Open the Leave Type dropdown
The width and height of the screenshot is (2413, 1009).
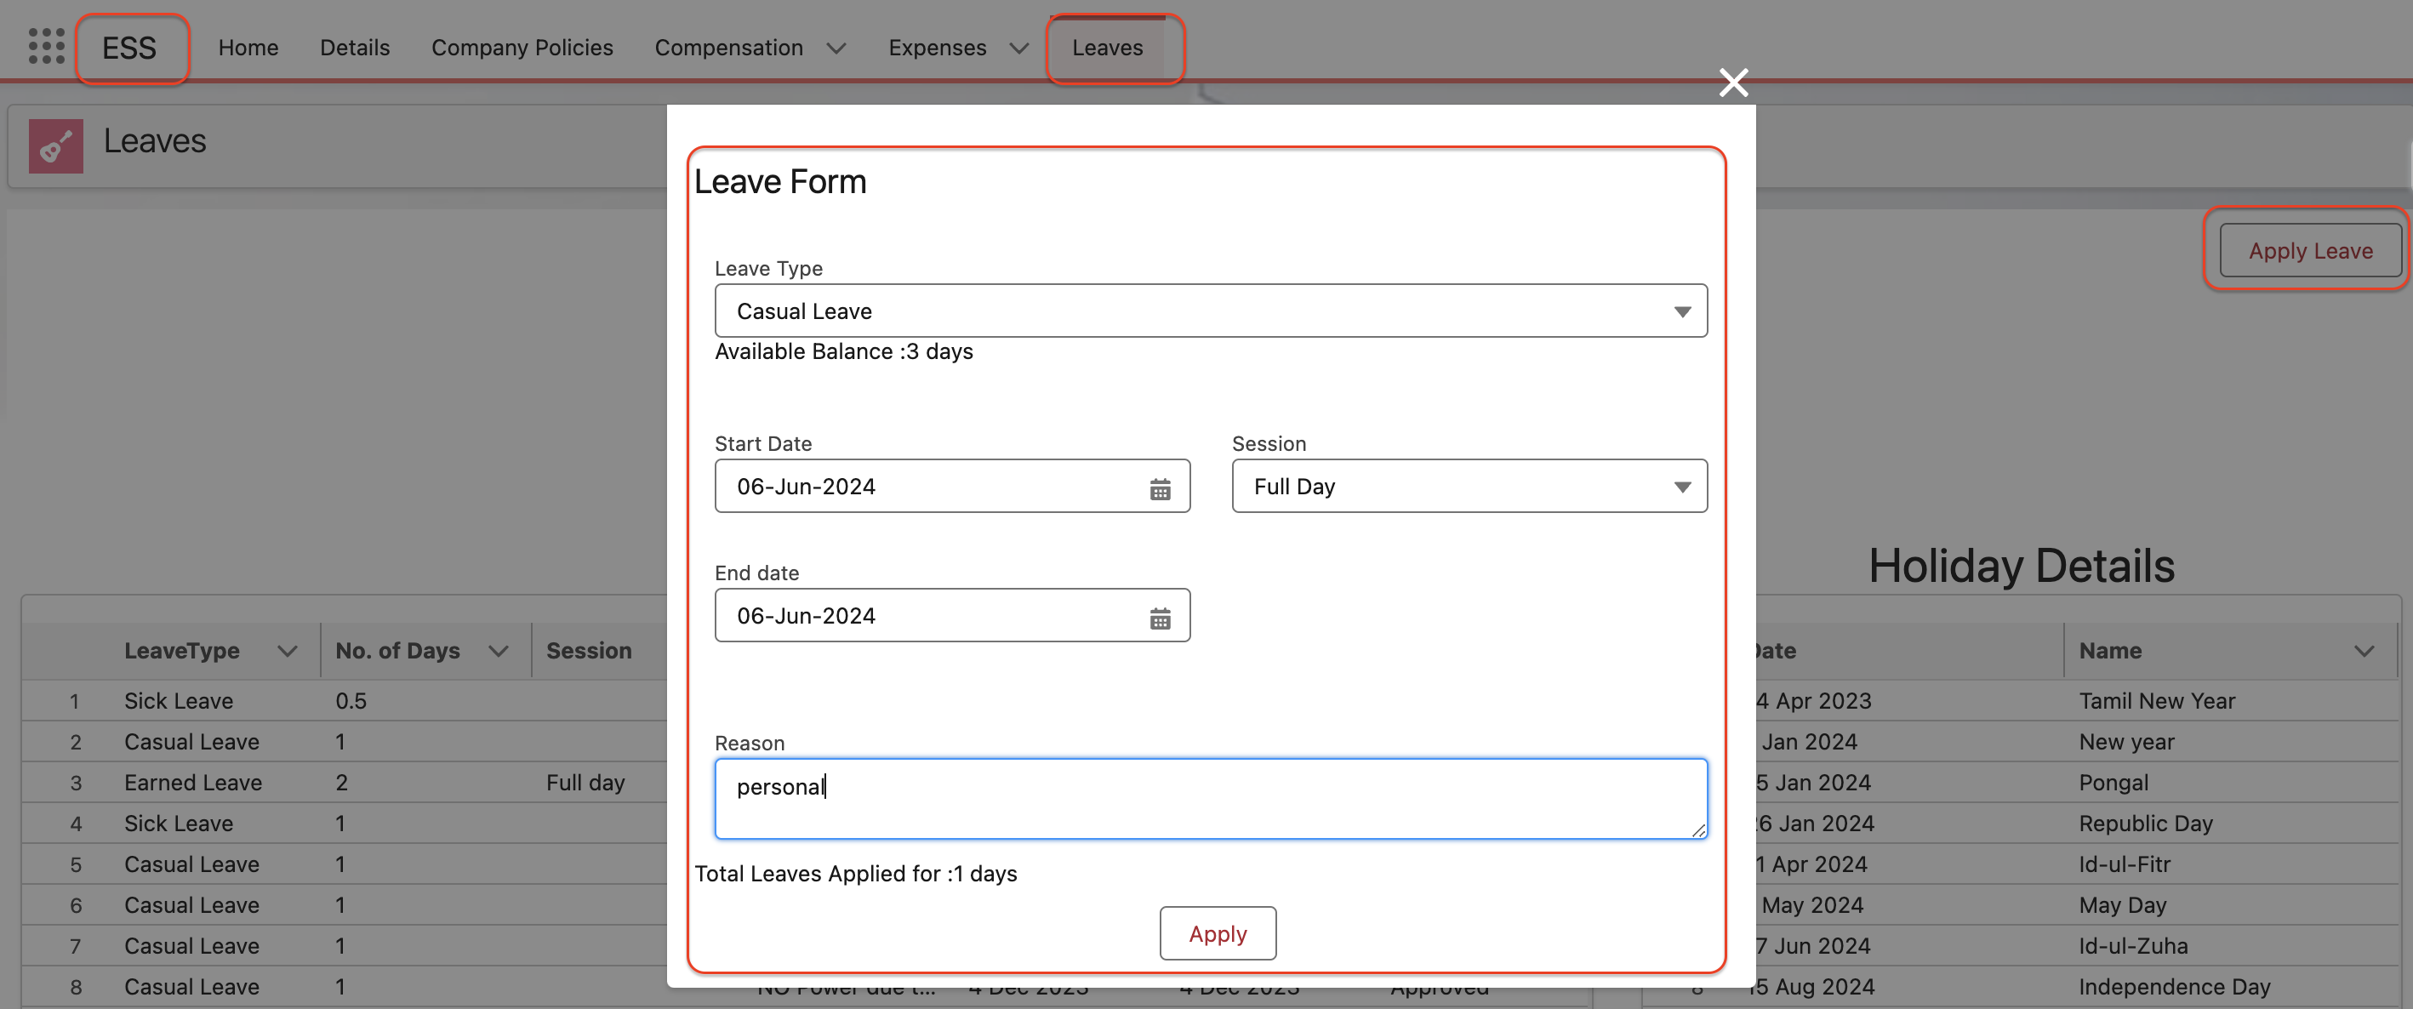tap(1210, 311)
